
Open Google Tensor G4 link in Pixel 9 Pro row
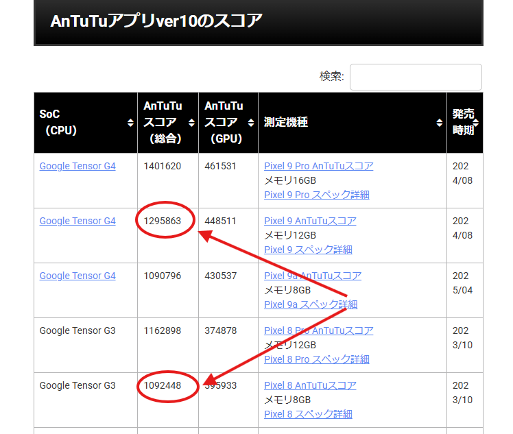pos(77,166)
